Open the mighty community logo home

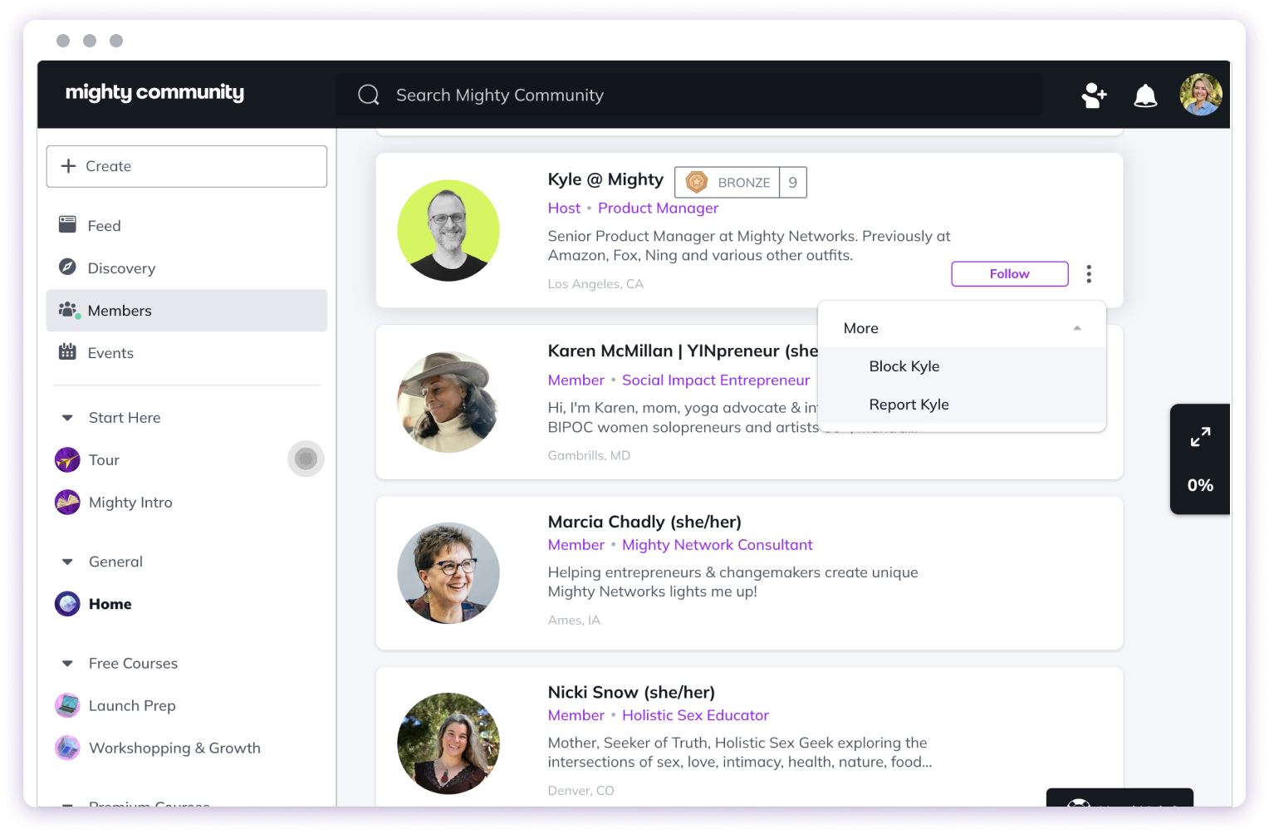154,92
